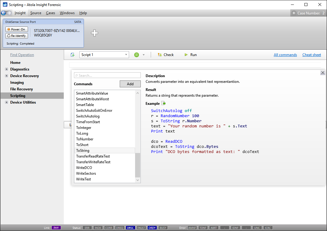
Task: Select Scripting in the sidebar
Action: click(x=32, y=96)
